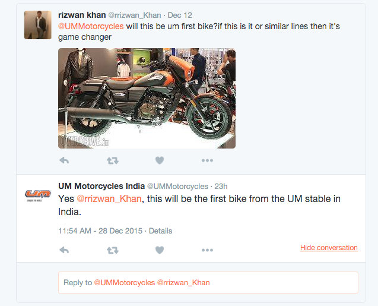This screenshot has height=306, width=378.
Task: Reply to rizwan khan's tweet
Action: point(64,160)
